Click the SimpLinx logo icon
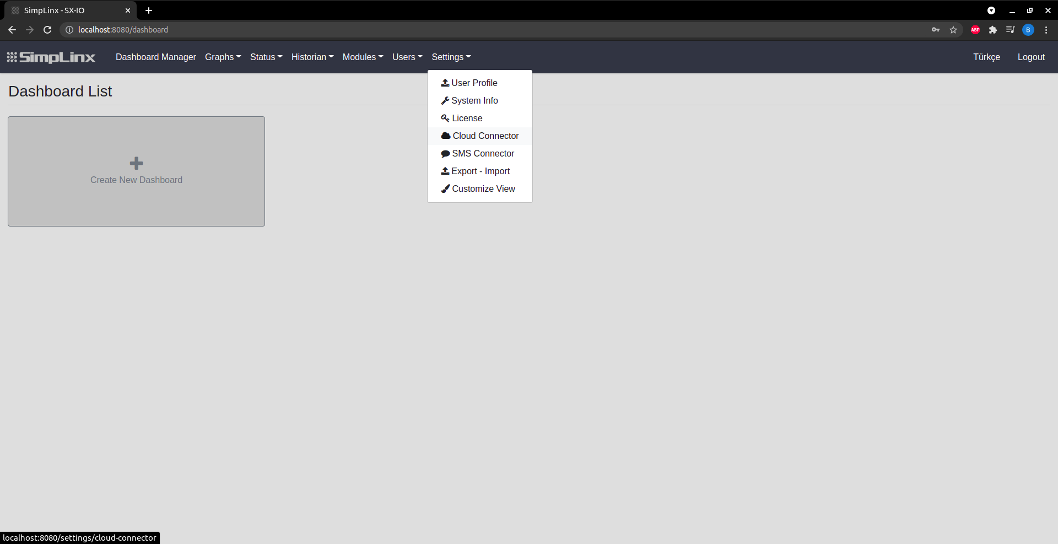The width and height of the screenshot is (1058, 544). point(11,57)
